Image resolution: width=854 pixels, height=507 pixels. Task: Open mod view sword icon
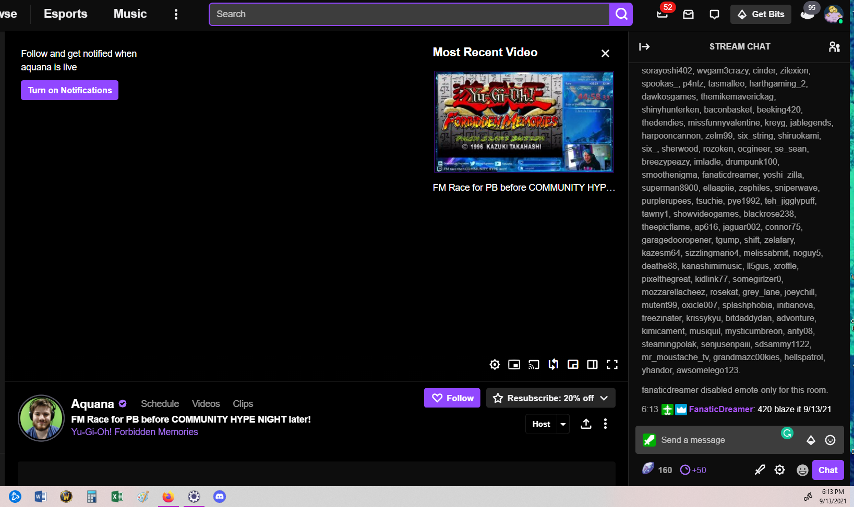[x=760, y=470]
